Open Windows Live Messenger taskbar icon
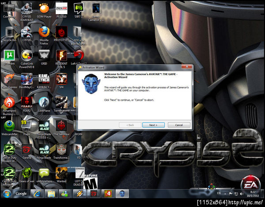This screenshot has width=265, height=207. (64, 194)
